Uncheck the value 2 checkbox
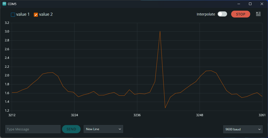The height and width of the screenshot is (138, 268). (x=36, y=15)
